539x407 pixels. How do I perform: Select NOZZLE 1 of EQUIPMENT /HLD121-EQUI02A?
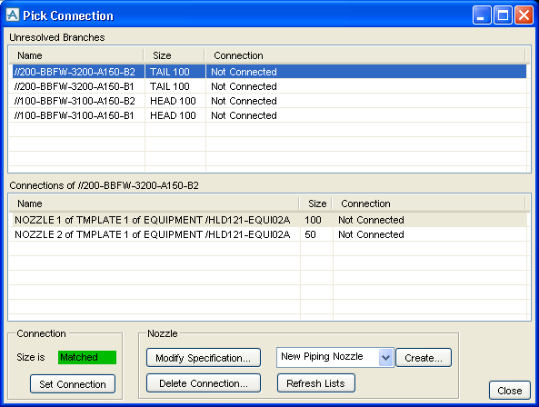pos(269,220)
